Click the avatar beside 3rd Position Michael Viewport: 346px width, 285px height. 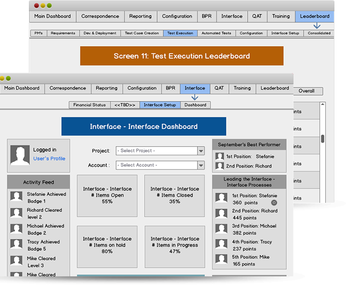pos(221,229)
